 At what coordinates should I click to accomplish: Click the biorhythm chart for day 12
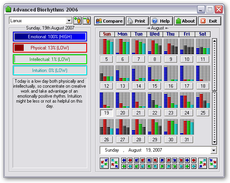tap(106, 73)
